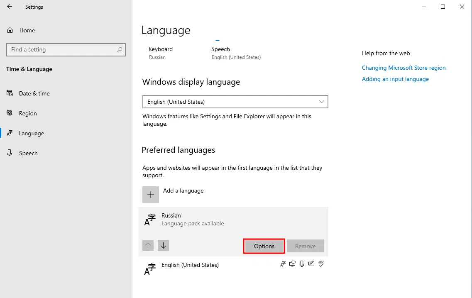The image size is (472, 298).
Task: Select English (United States) in preferred languages
Action: (190, 265)
